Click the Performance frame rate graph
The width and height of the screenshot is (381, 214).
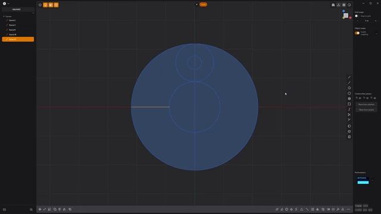pyautogui.click(x=363, y=180)
